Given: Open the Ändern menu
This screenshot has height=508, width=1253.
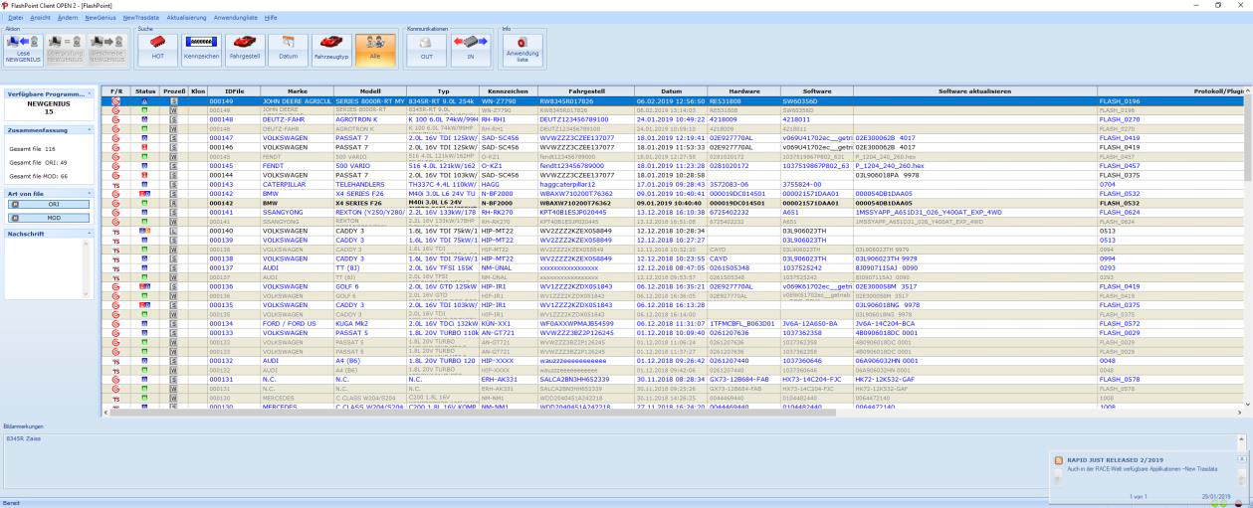Looking at the screenshot, I should coord(68,18).
